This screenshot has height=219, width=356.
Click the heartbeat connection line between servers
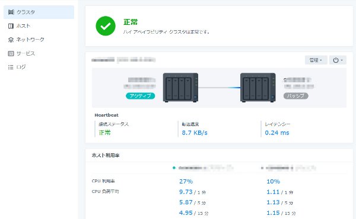click(x=220, y=88)
